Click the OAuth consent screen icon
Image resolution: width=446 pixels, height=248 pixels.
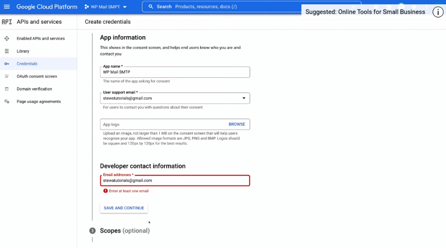(x=7, y=76)
